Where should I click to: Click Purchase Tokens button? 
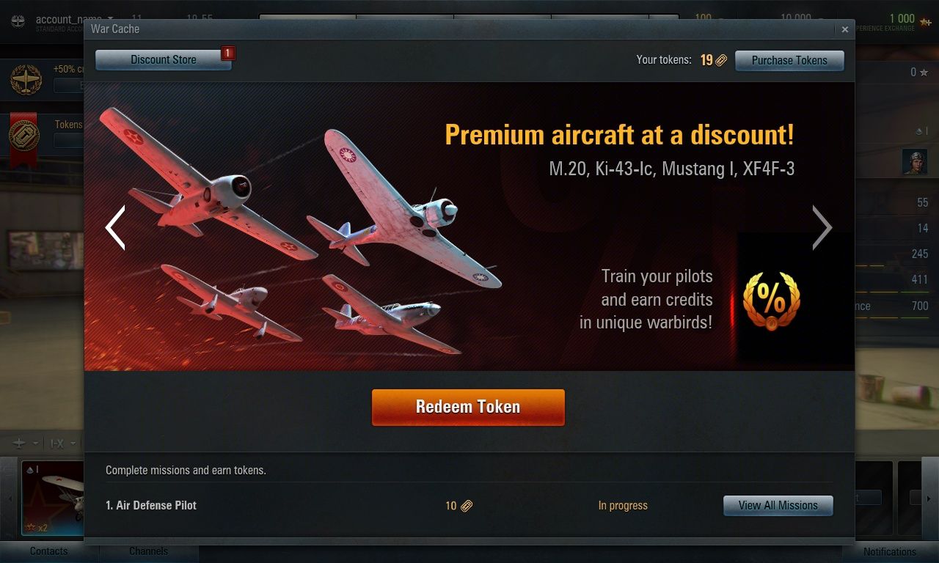point(789,60)
